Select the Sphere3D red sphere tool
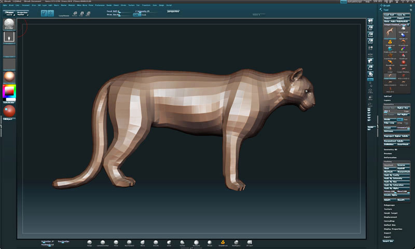The width and height of the screenshot is (415, 249). click(x=403, y=62)
